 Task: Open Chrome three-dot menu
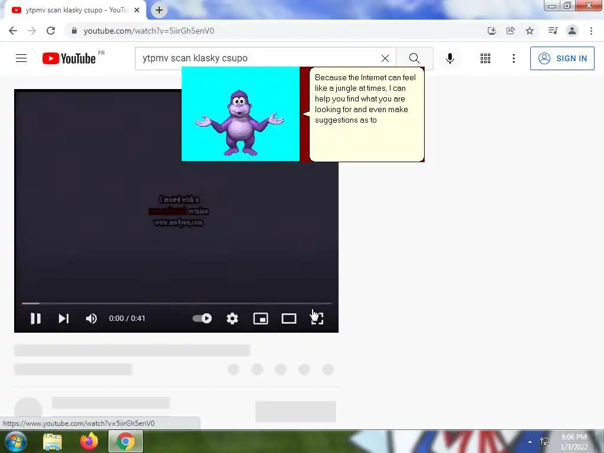pos(591,31)
